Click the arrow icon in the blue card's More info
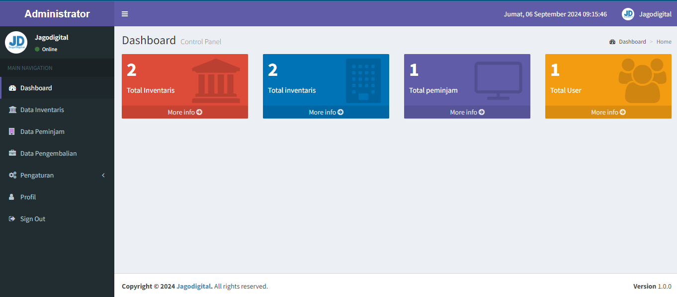The width and height of the screenshot is (677, 297). (340, 112)
